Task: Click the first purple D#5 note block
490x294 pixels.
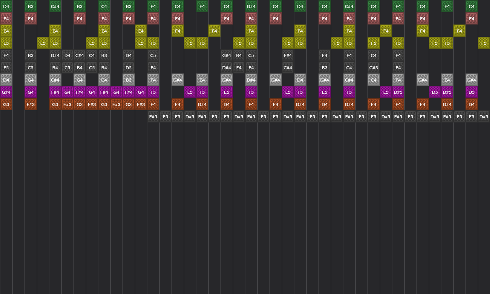Action: [398, 92]
